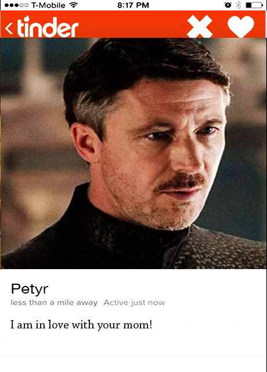Tap the white heart like icon
Viewport: 267px width, 372px height.
[241, 27]
